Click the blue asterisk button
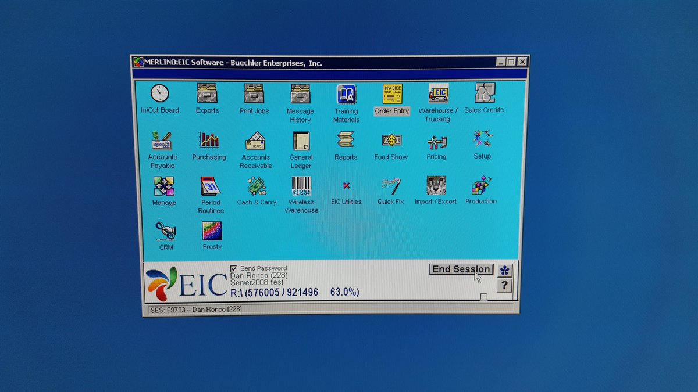The image size is (698, 392). click(x=504, y=270)
